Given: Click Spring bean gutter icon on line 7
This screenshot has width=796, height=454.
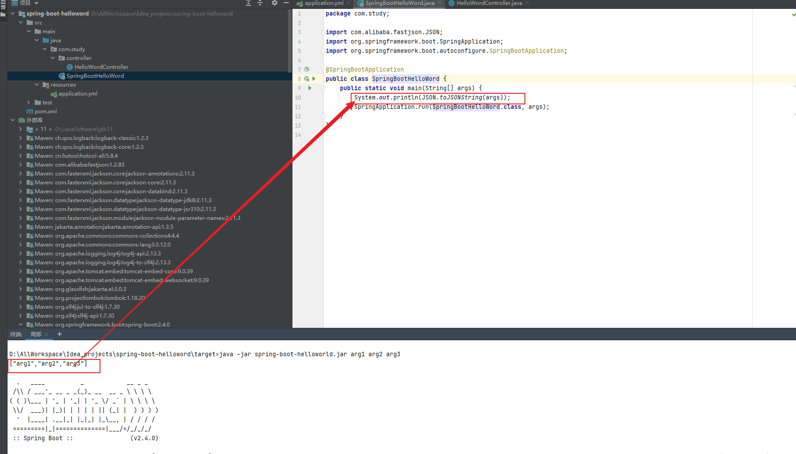Looking at the screenshot, I should [x=307, y=69].
